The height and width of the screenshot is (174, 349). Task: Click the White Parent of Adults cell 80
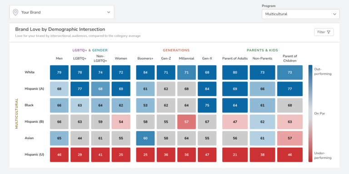235,72
